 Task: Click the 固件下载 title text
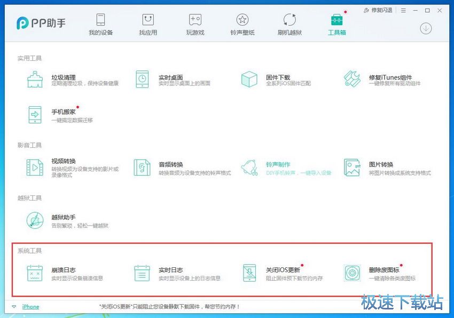click(278, 77)
